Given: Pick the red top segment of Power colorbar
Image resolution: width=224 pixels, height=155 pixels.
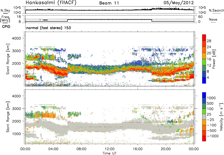Looking at the screenshot, I should [204, 38].
